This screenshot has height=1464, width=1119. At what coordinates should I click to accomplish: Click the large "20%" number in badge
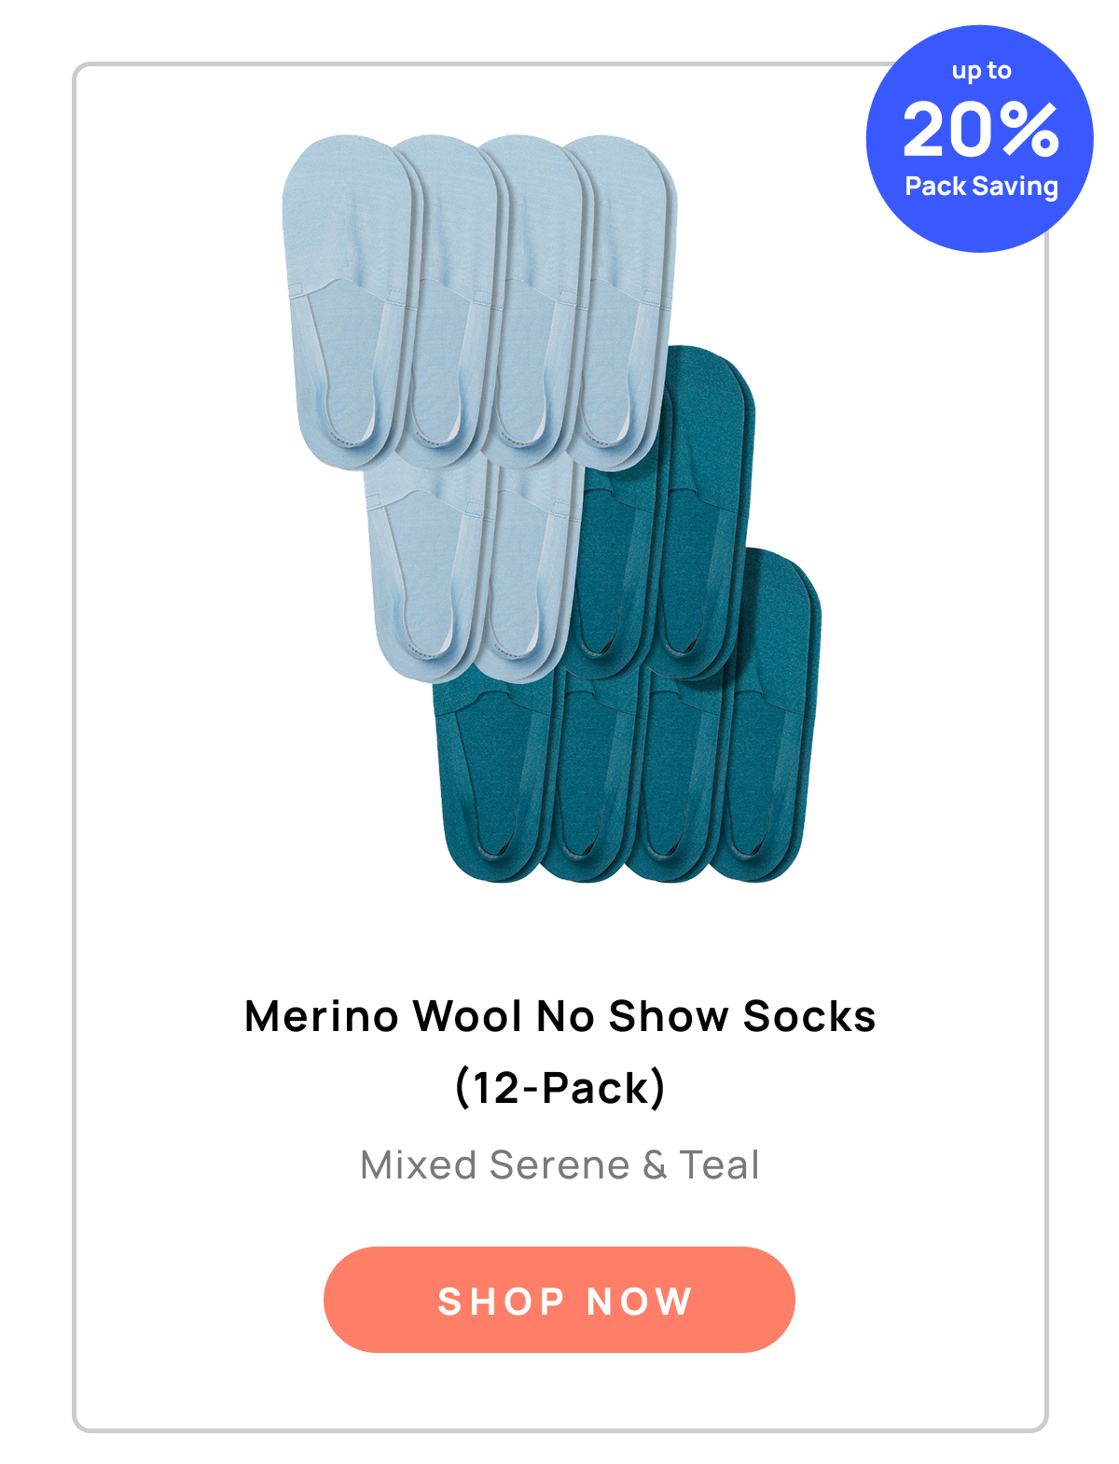(x=981, y=129)
